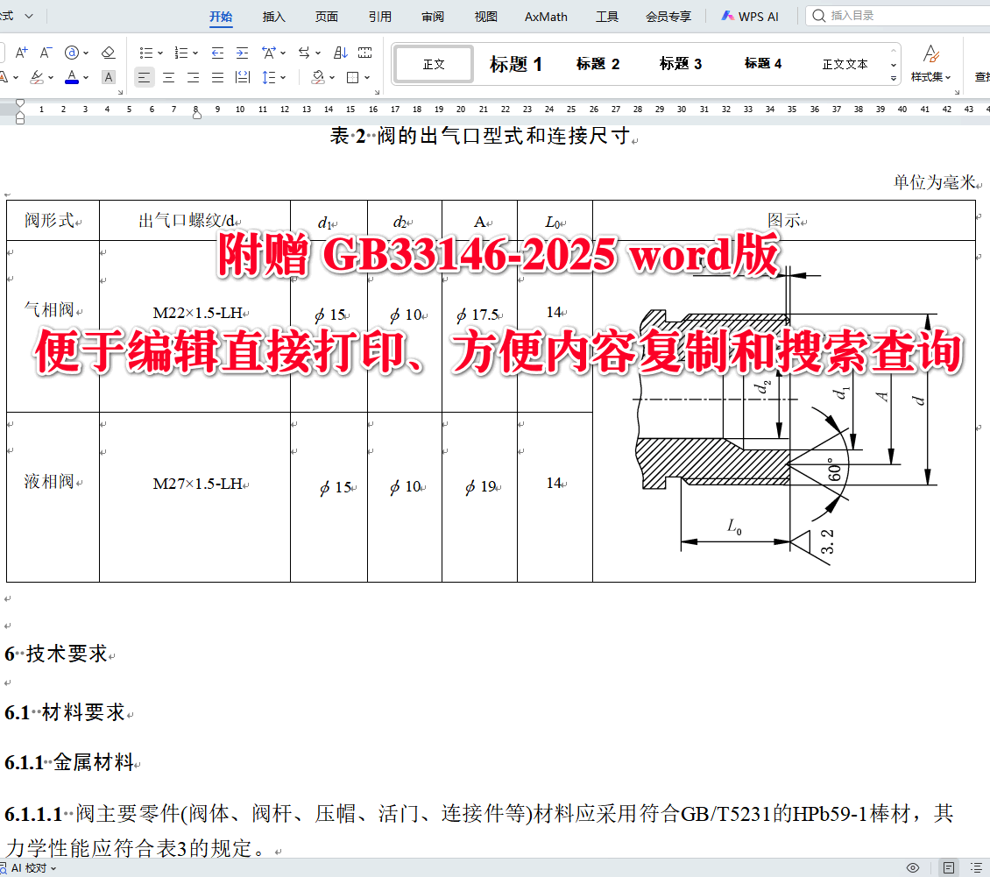
Task: Pick the highlight color swatch
Action: pyautogui.click(x=37, y=77)
